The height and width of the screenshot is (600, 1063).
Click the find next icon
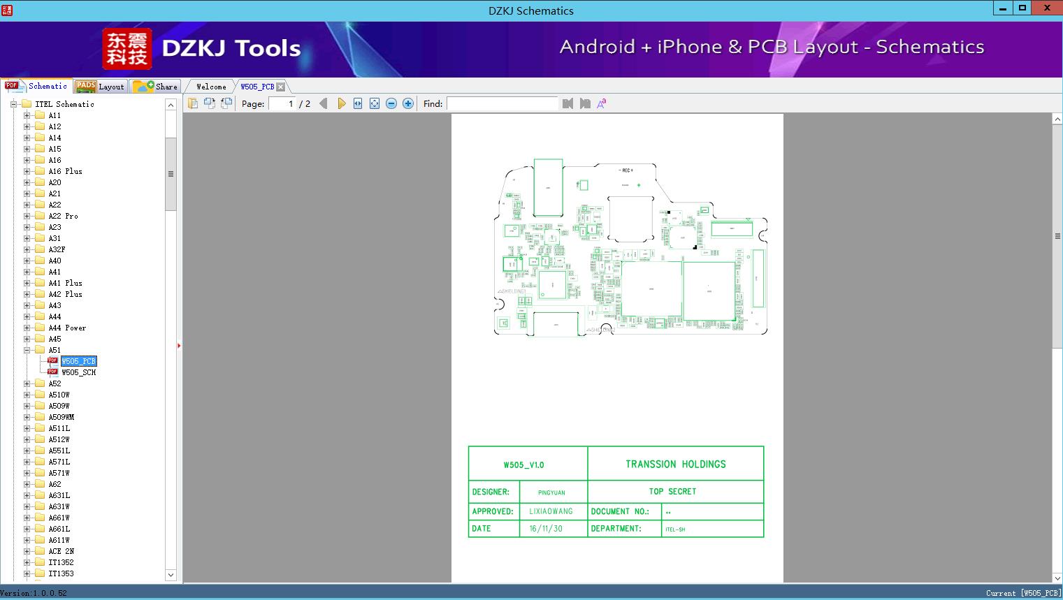pyautogui.click(x=585, y=103)
